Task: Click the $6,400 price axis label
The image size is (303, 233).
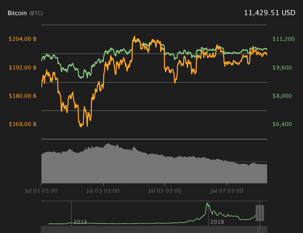Action: pos(282,124)
